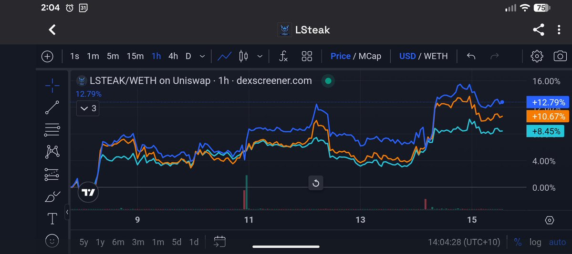The image size is (572, 254).
Task: Expand the legend with 3 series button
Action: pyautogui.click(x=88, y=108)
